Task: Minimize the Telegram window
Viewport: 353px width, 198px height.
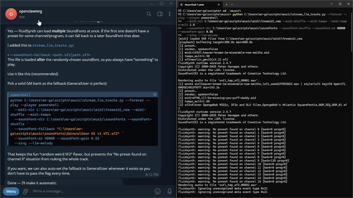Action: coord(151,3)
